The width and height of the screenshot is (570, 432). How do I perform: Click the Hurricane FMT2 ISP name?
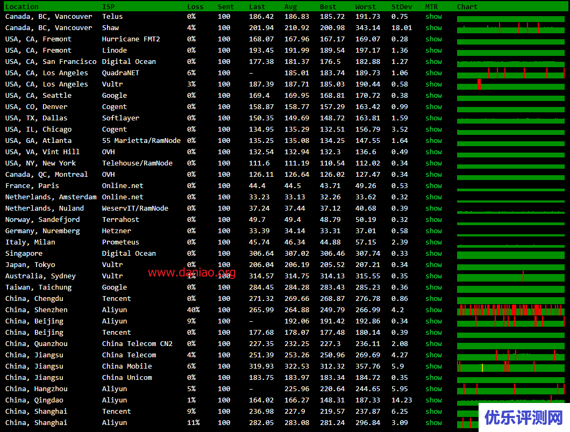(x=131, y=39)
